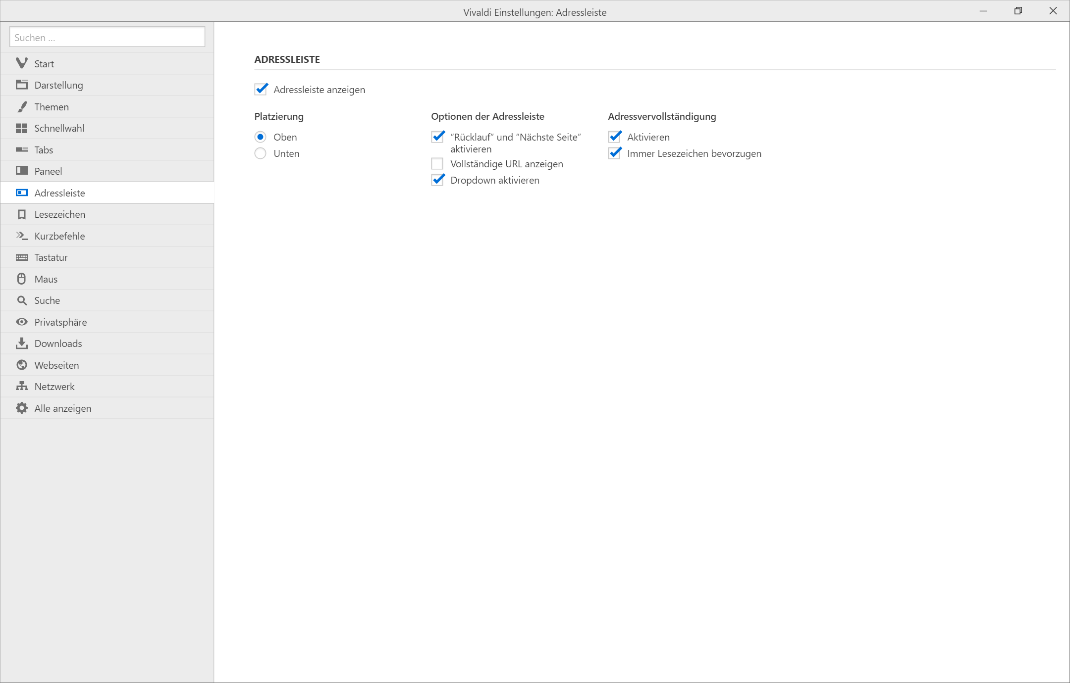
Task: Go to the Suche settings section
Action: [47, 300]
